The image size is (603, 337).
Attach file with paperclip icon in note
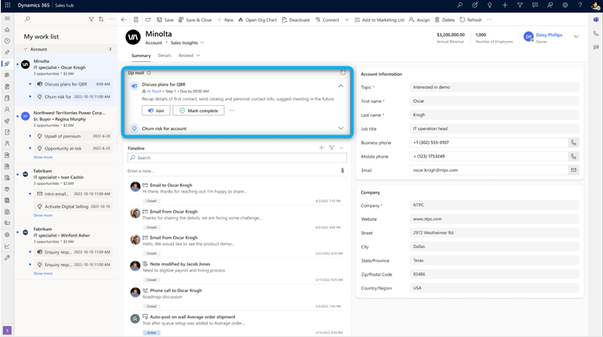point(342,171)
